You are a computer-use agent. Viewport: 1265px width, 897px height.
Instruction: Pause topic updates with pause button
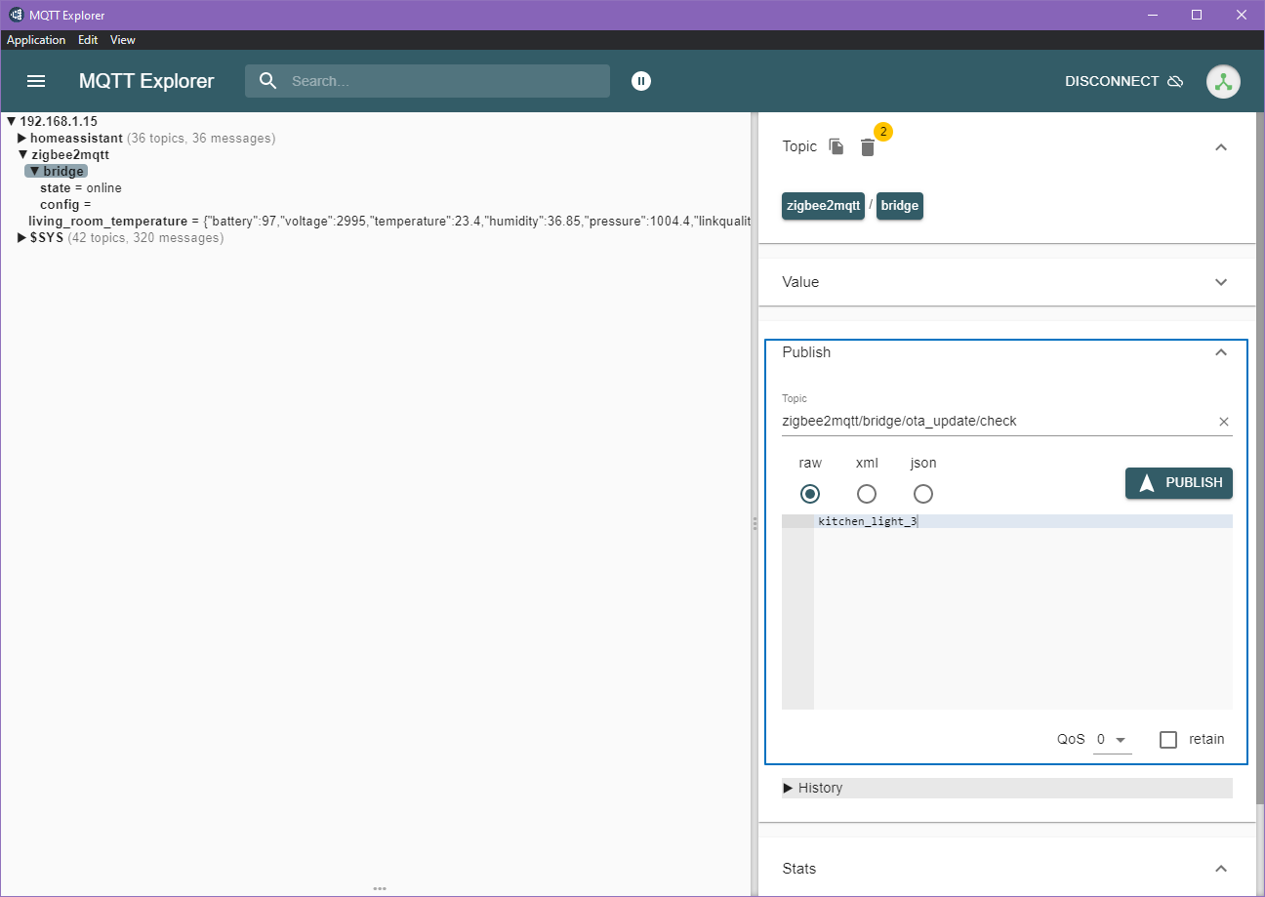tap(640, 81)
